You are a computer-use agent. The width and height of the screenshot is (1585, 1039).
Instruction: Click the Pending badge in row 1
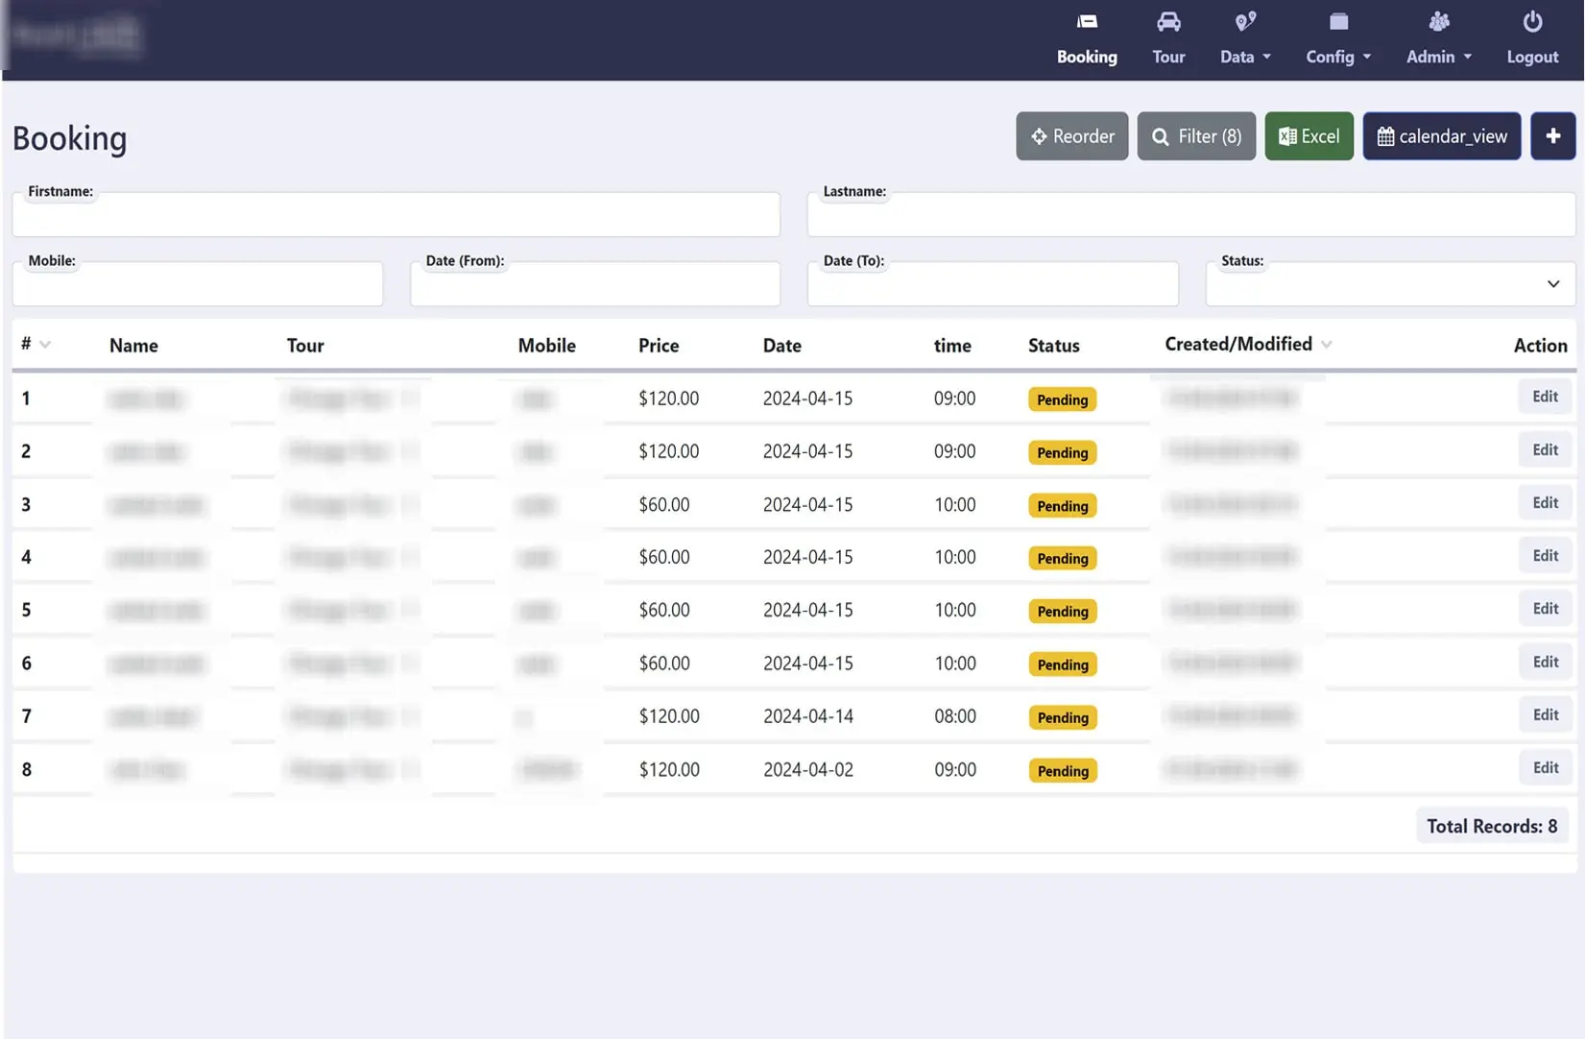(1062, 399)
